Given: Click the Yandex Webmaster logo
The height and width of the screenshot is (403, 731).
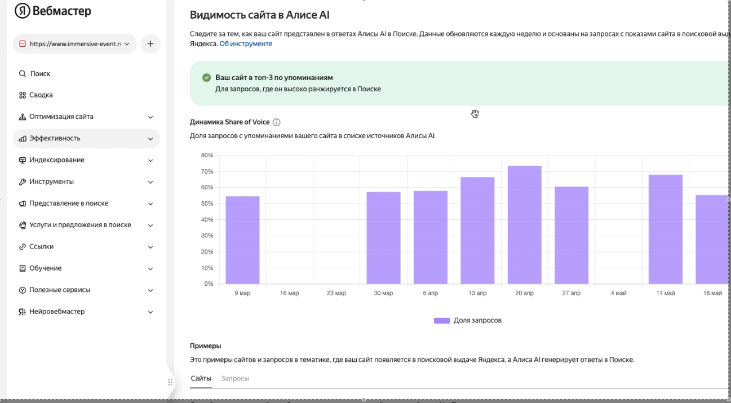Looking at the screenshot, I should [52, 11].
